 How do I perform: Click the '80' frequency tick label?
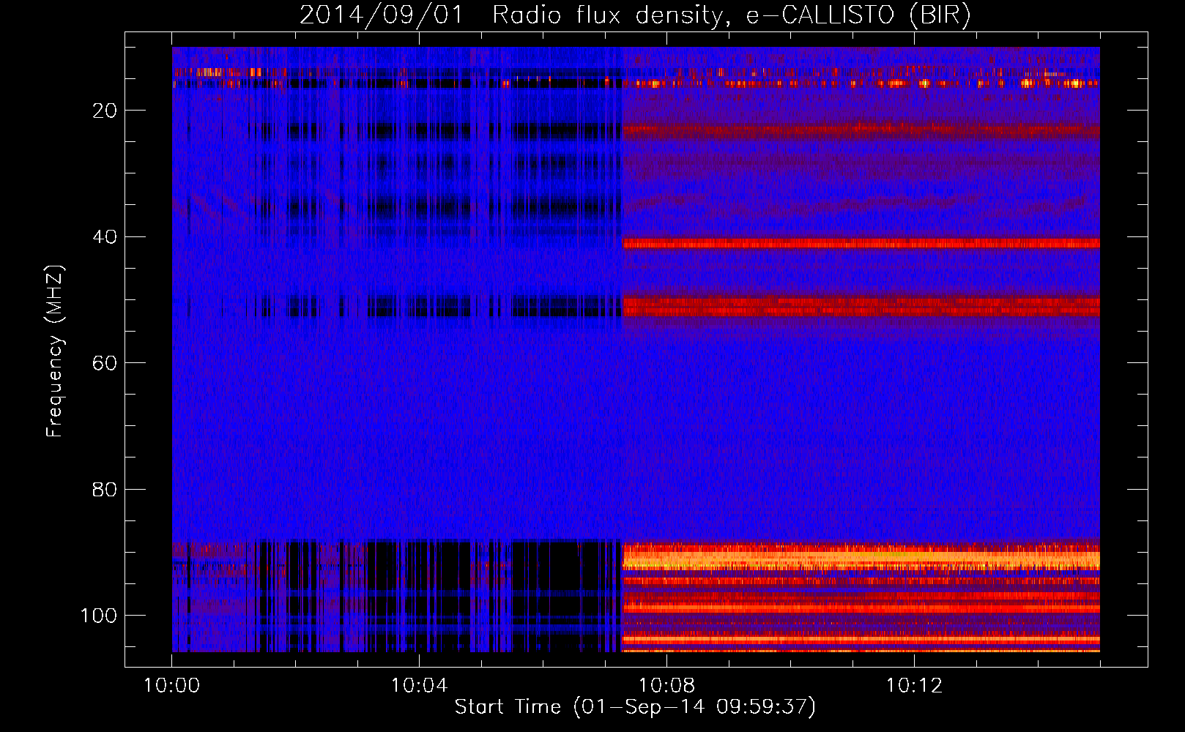tap(105, 490)
